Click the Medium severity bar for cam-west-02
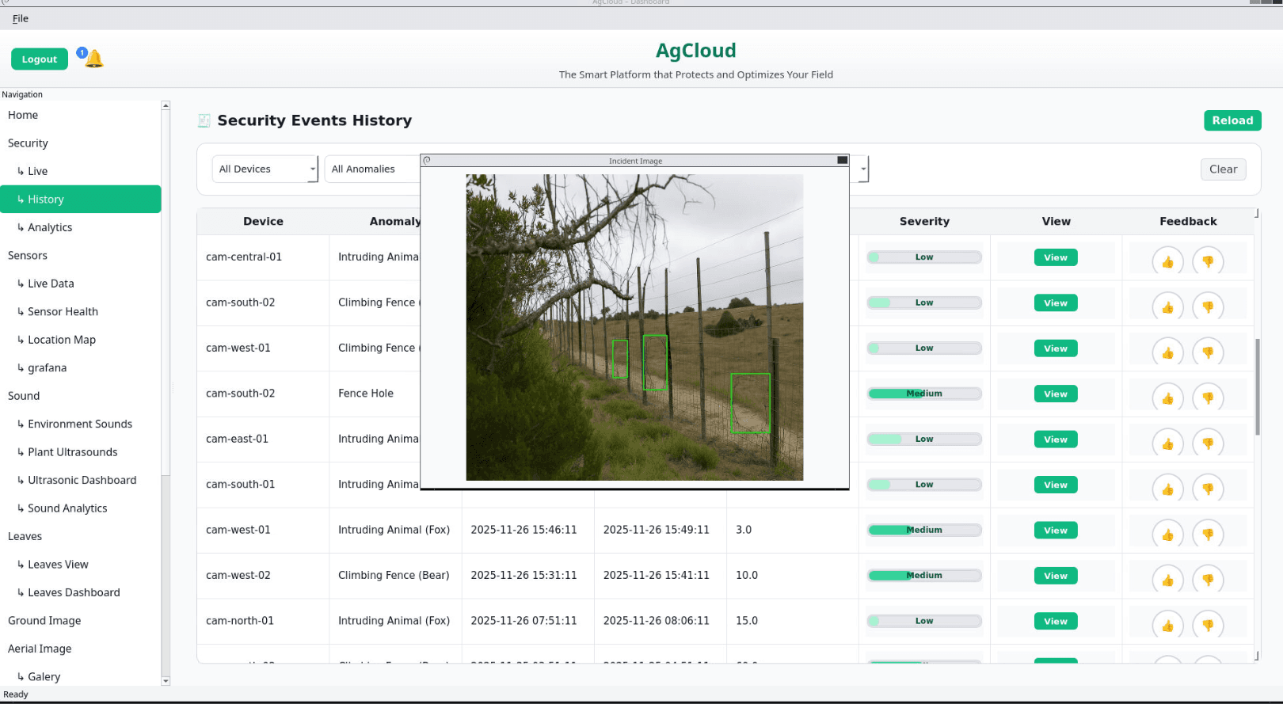The image size is (1283, 704). [x=924, y=576]
